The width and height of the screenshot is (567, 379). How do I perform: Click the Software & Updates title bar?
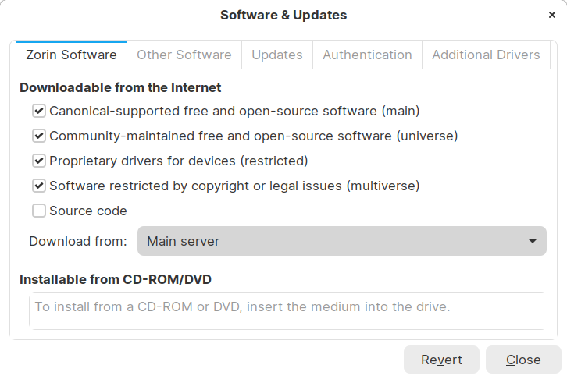(283, 15)
